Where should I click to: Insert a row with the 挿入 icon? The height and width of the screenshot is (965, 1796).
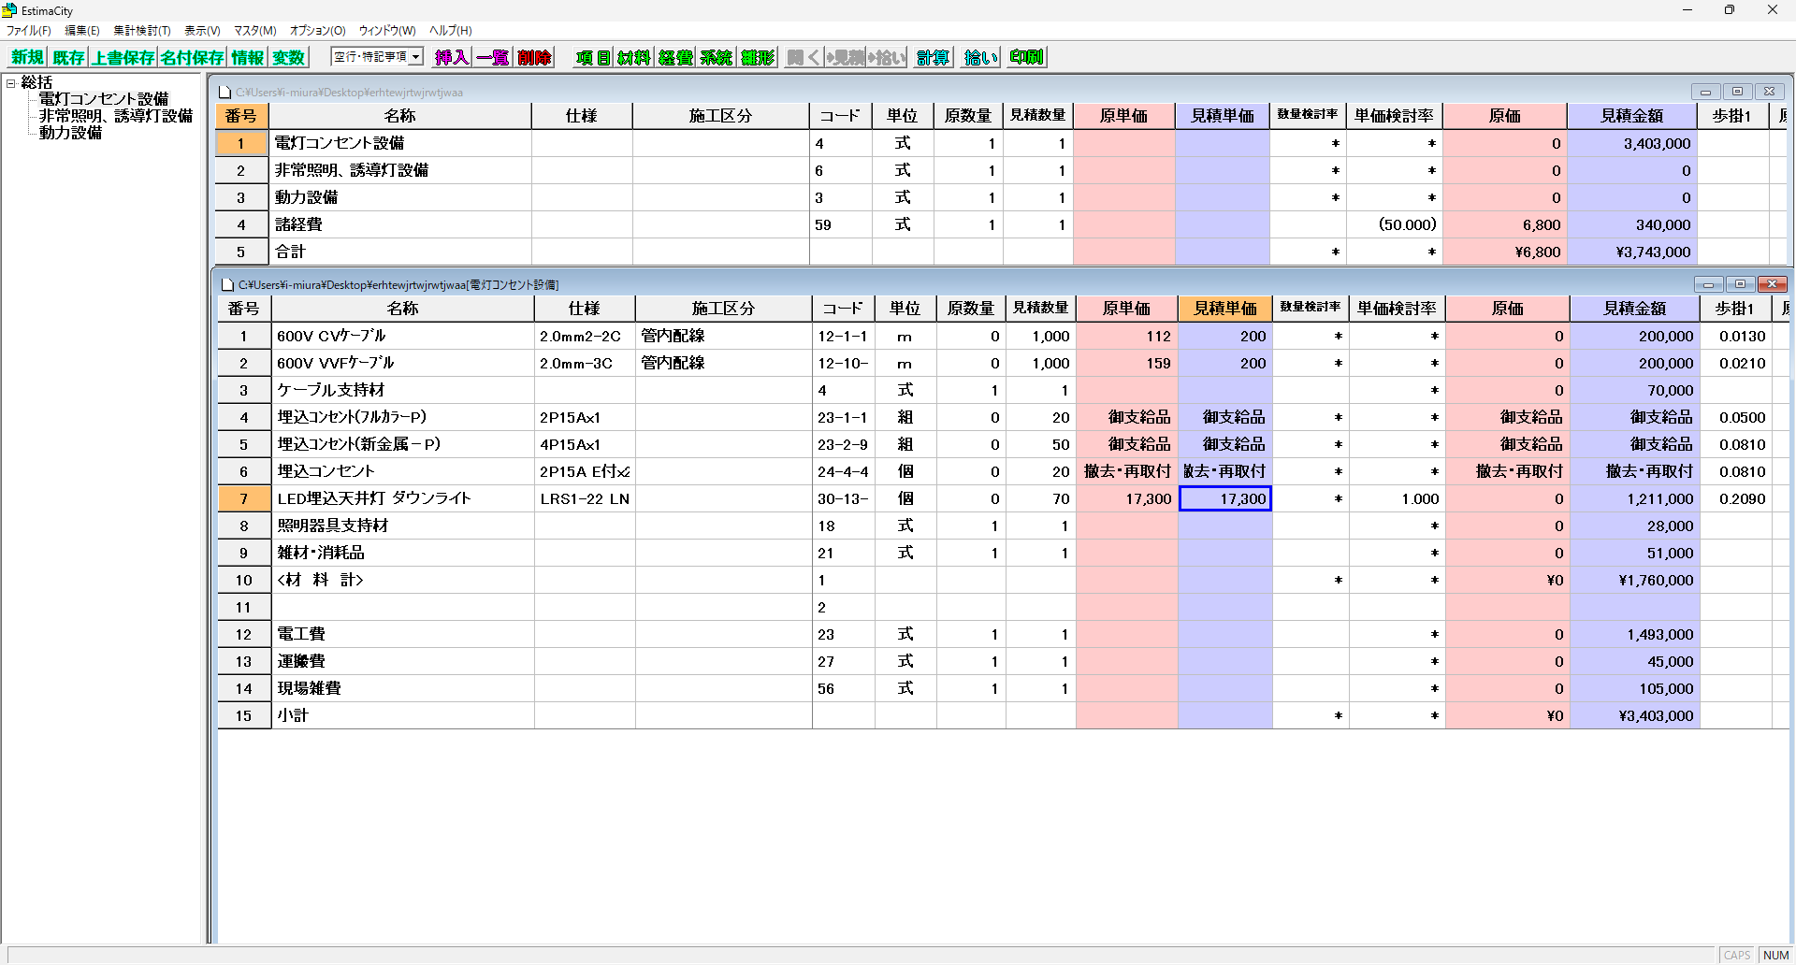451,57
